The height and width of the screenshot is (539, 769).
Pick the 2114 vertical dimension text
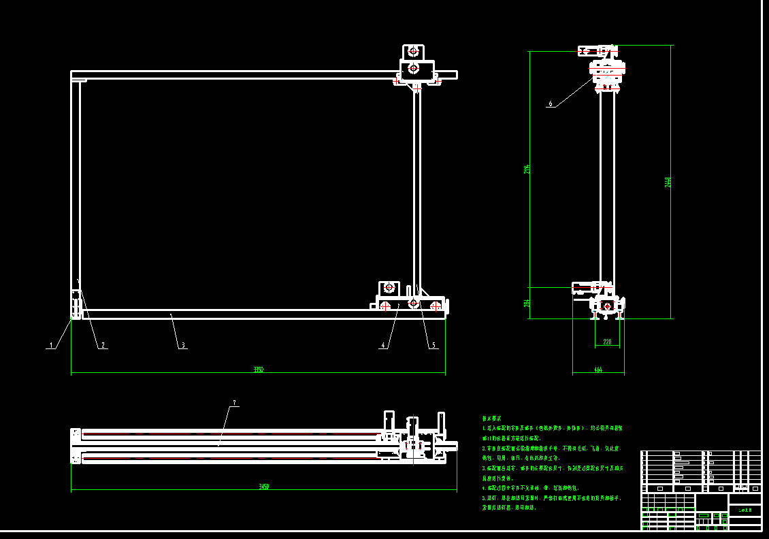coord(527,169)
